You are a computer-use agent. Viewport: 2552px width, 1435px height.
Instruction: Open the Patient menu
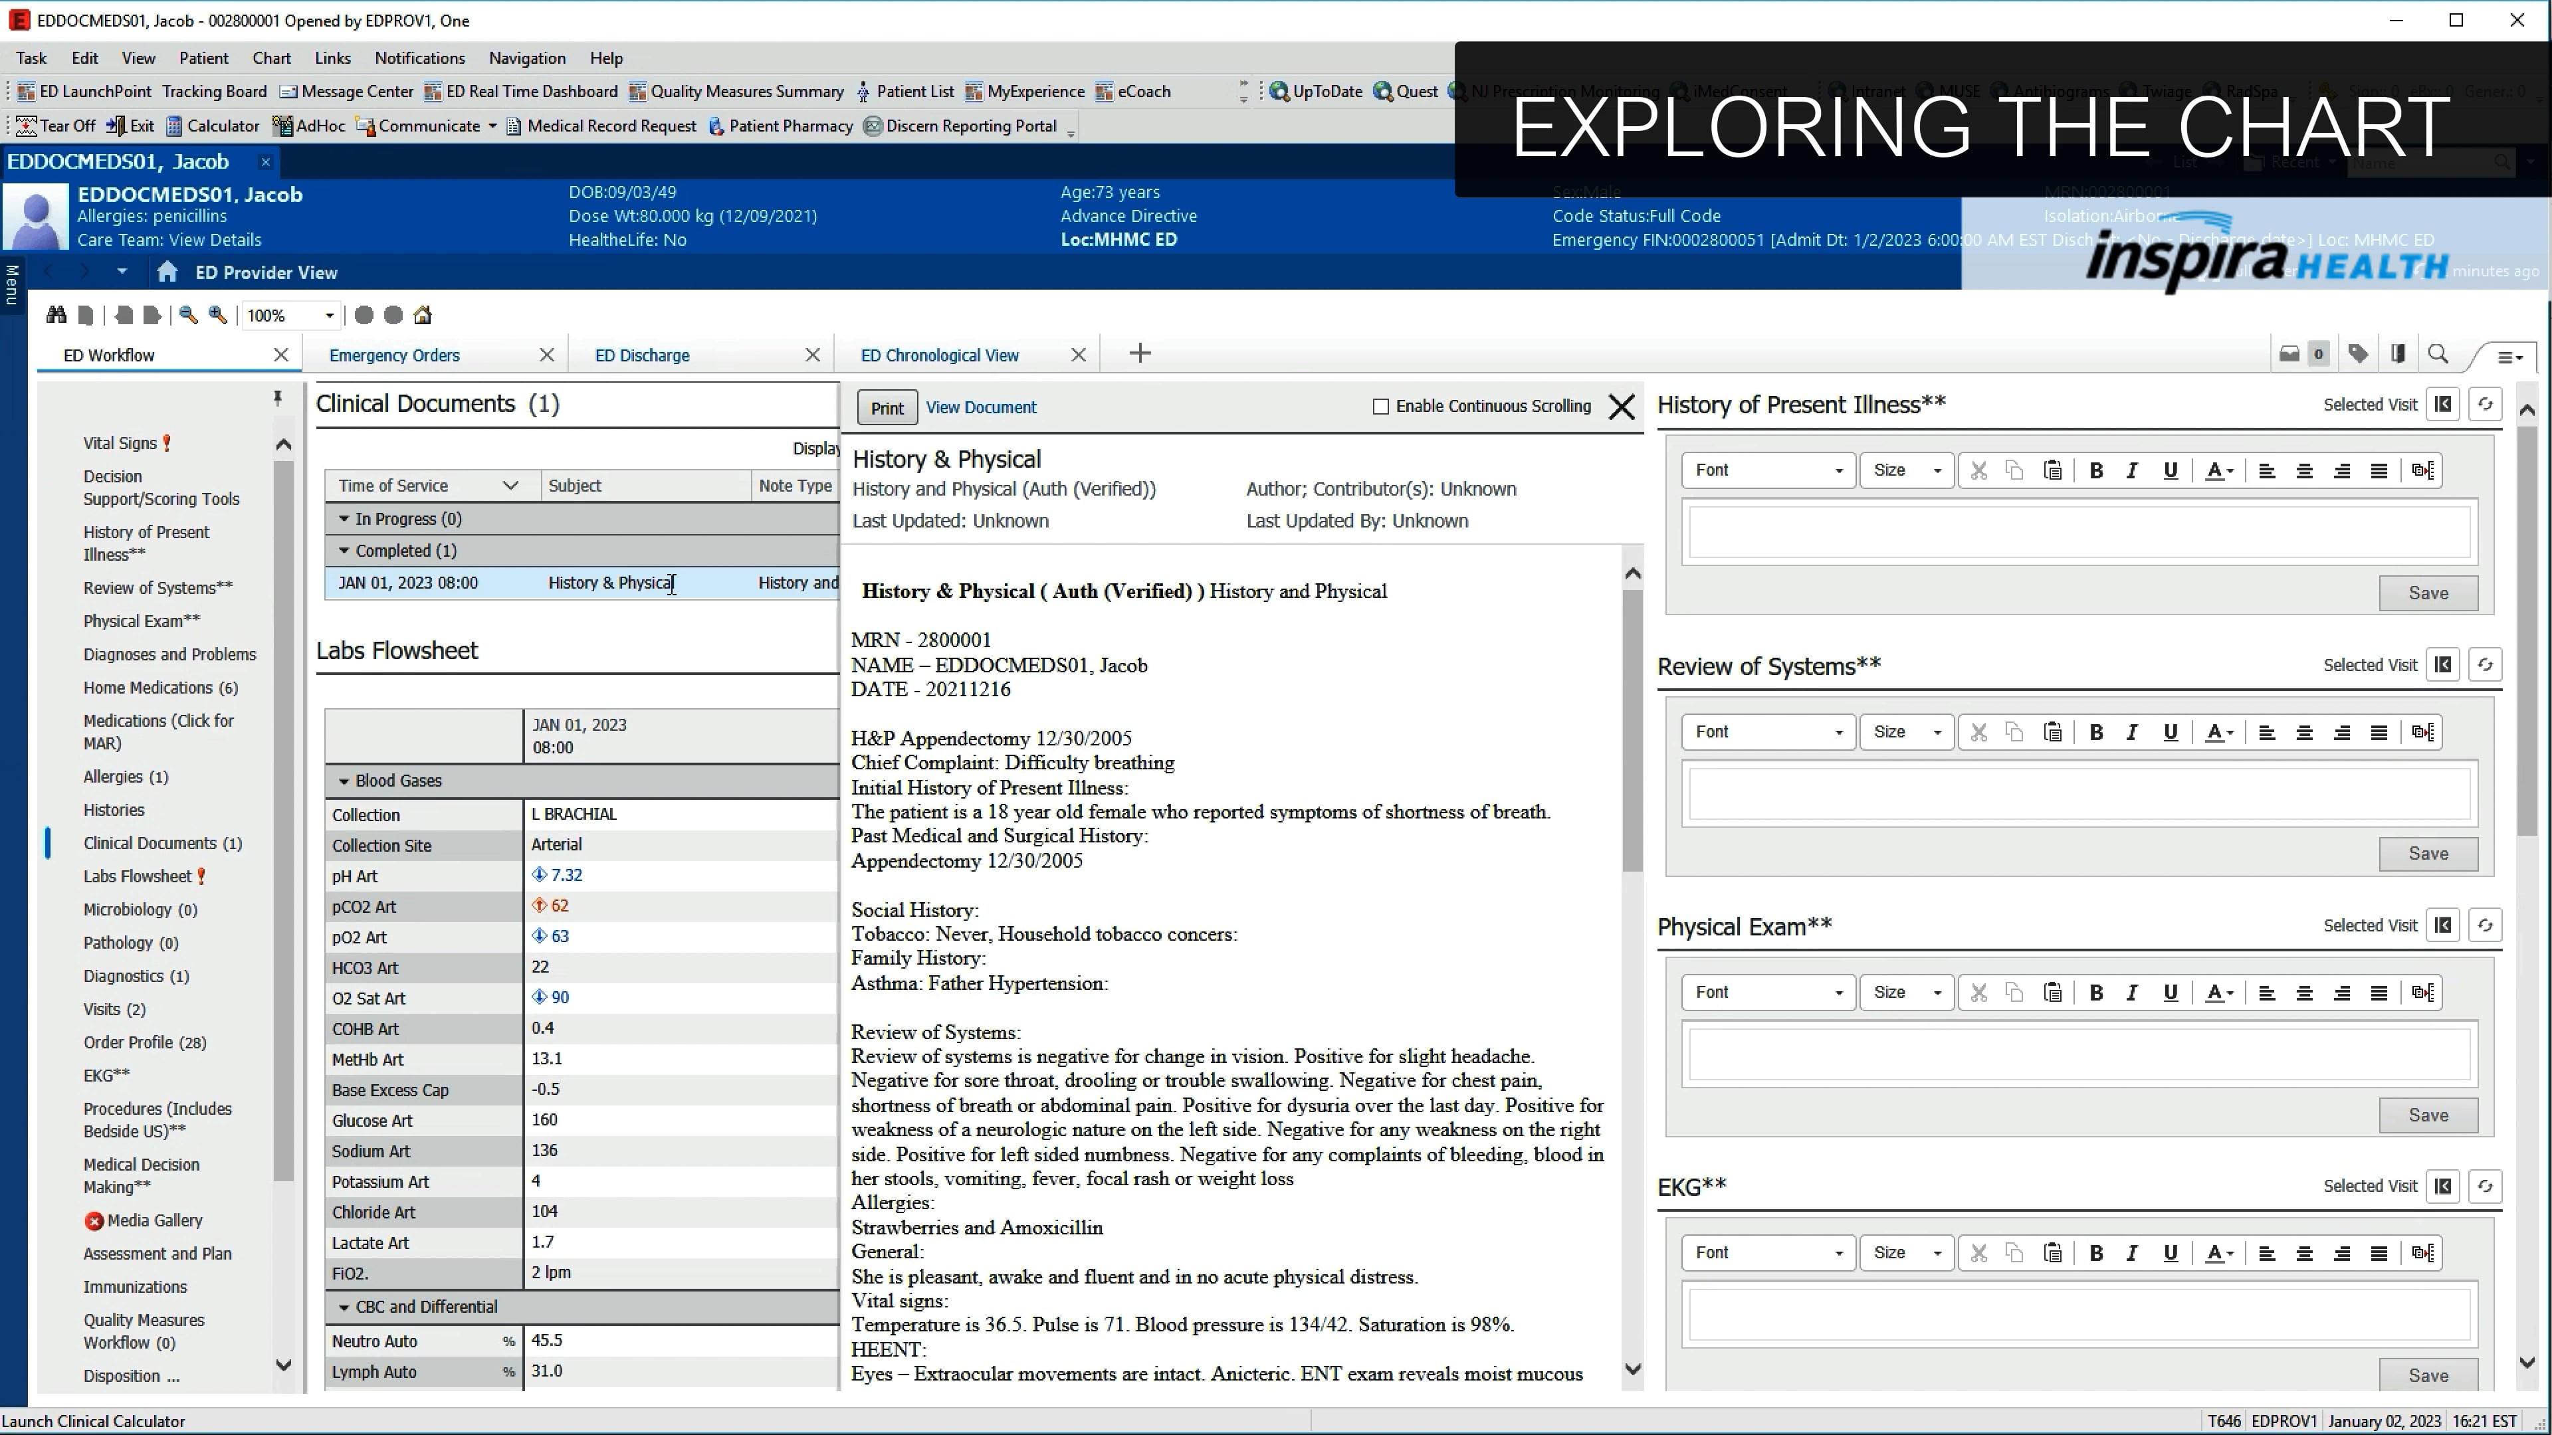[204, 57]
